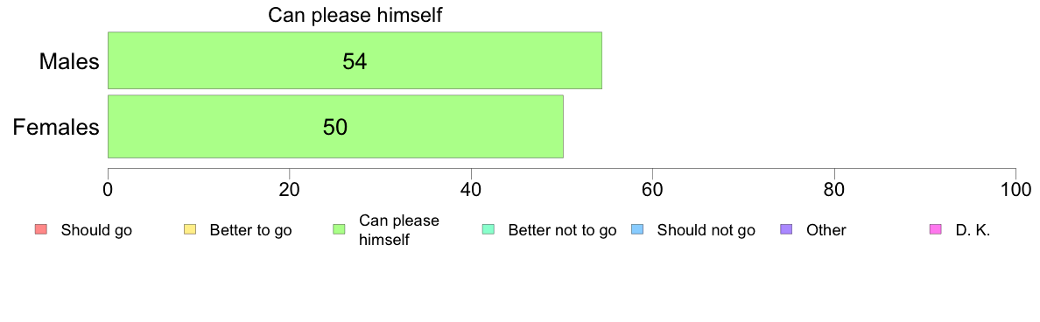1040x322 pixels.
Task: Click the D. K. legend text
Action: pos(973,231)
